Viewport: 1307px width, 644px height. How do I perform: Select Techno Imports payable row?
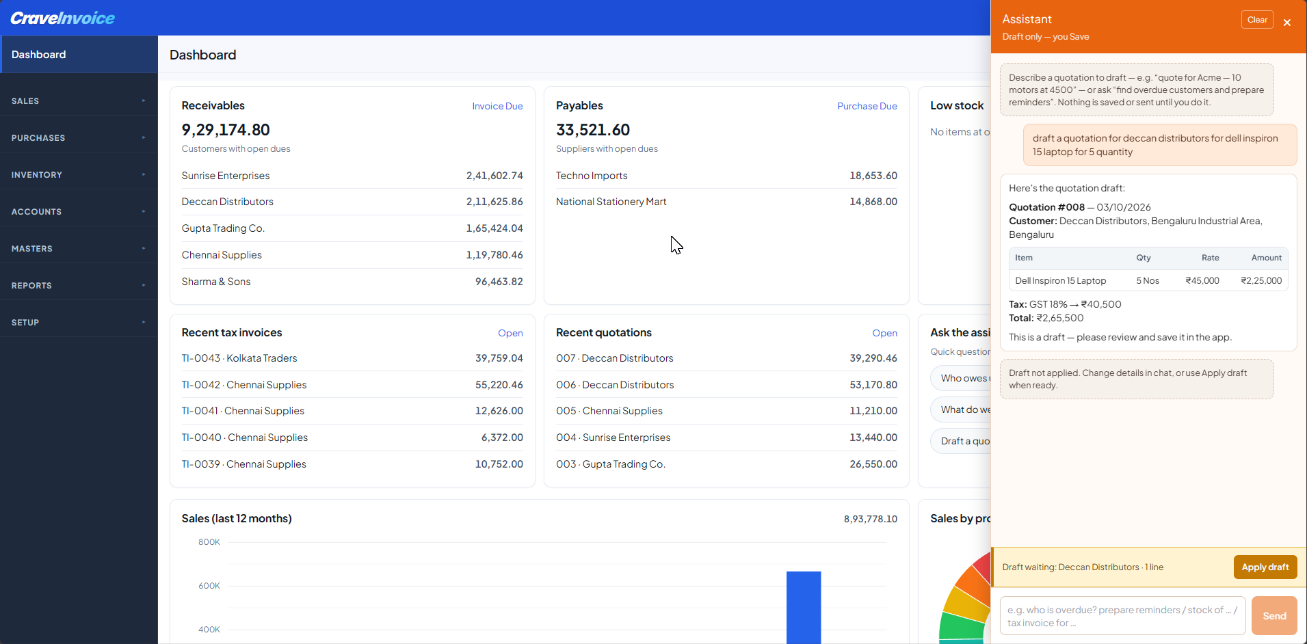click(x=726, y=176)
